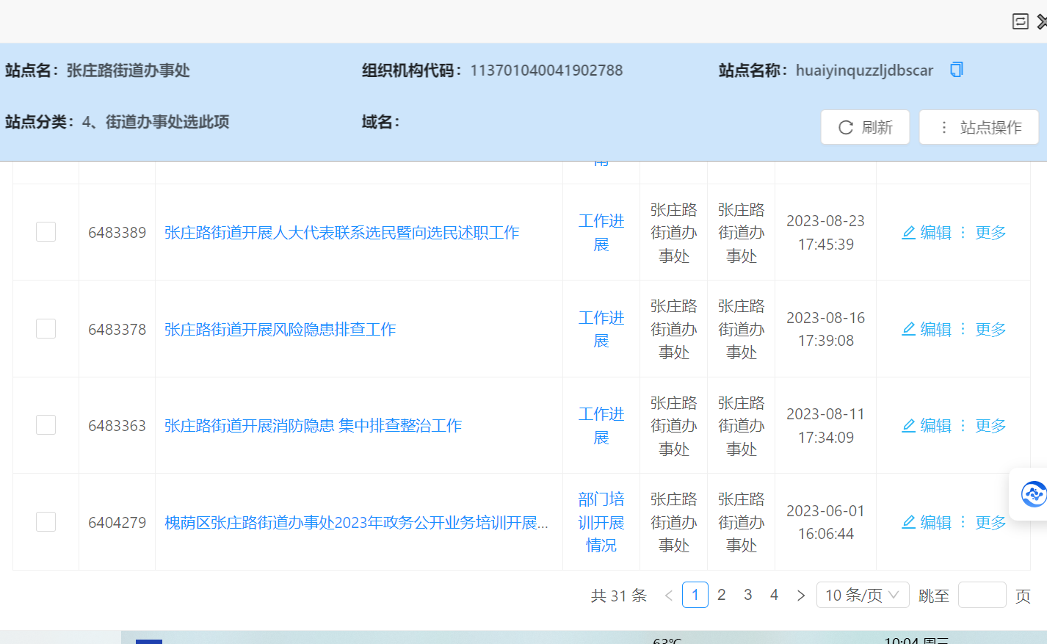Open the 10 条/页 page size dropdown
The image size is (1047, 644).
click(x=862, y=595)
